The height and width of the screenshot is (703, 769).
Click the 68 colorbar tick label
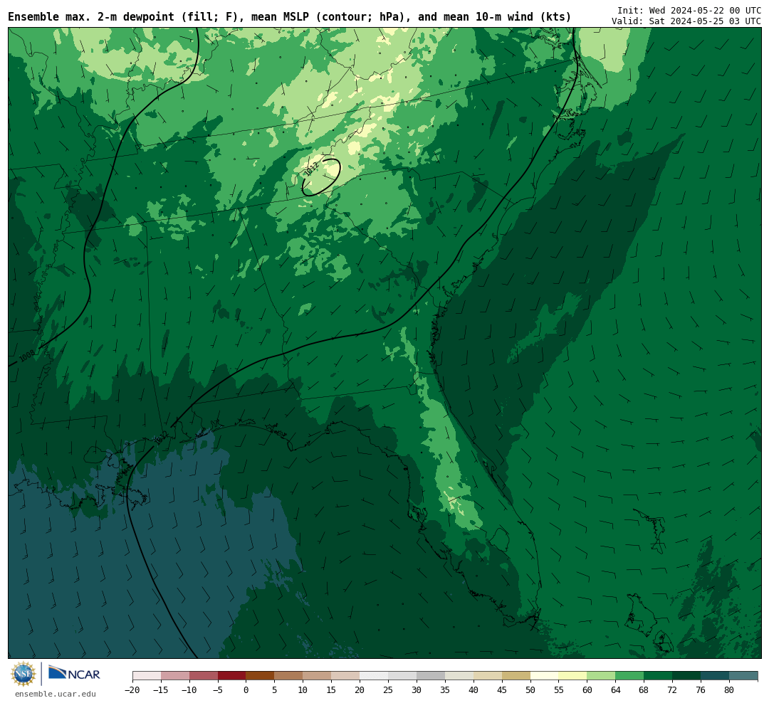pos(644,689)
